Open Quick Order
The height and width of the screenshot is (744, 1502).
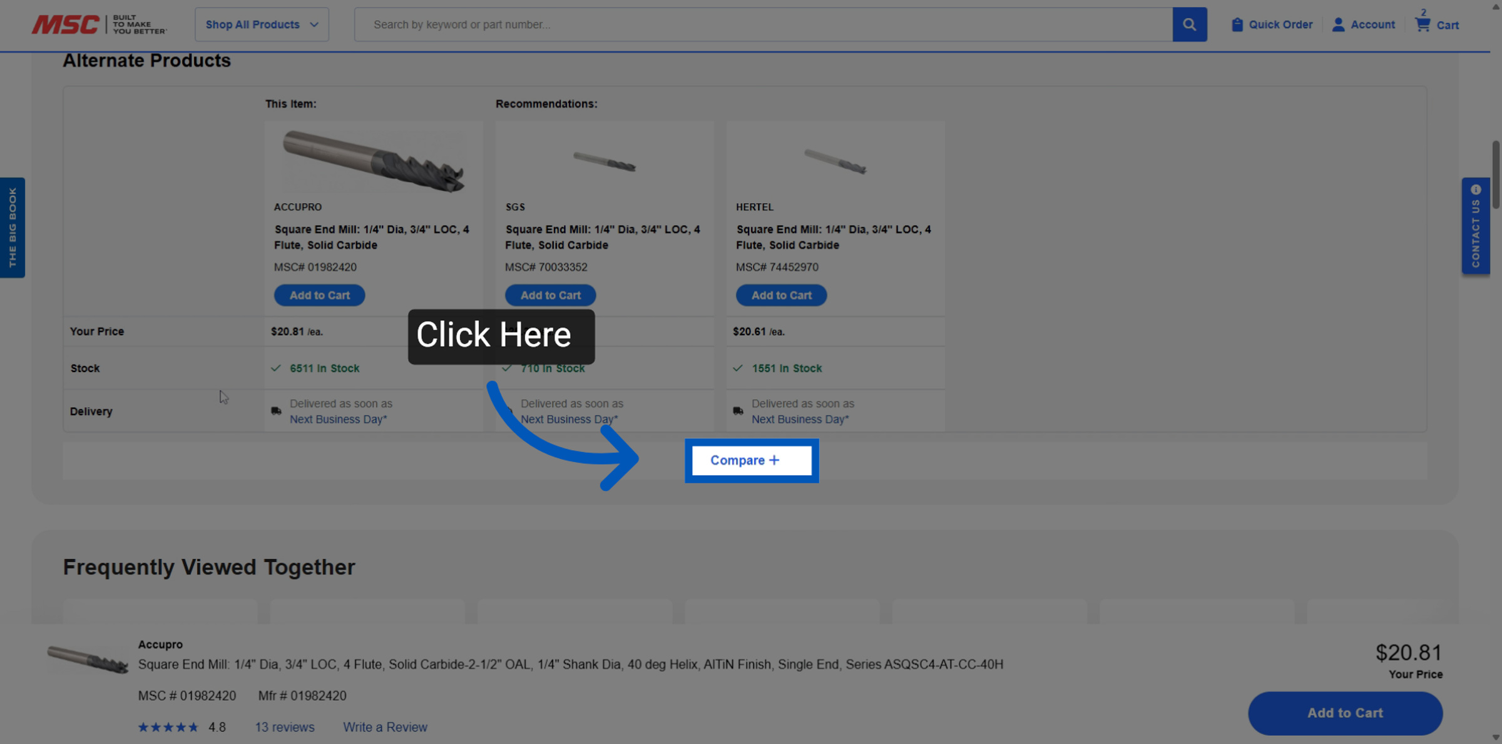[1272, 24]
